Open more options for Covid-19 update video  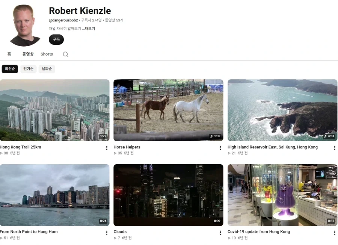tap(335, 233)
